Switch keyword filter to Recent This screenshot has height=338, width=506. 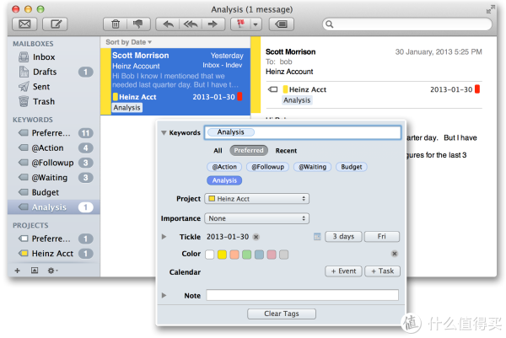coord(286,151)
